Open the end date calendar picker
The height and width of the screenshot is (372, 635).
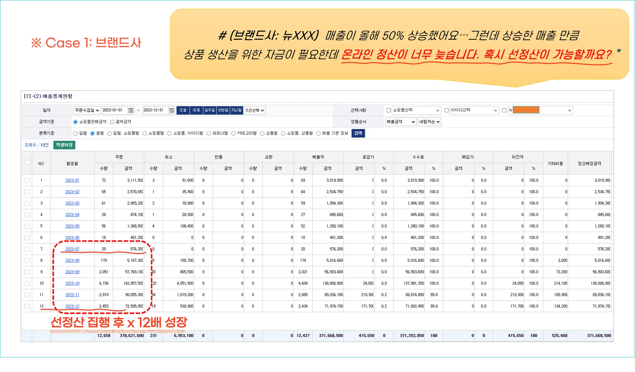click(x=171, y=111)
